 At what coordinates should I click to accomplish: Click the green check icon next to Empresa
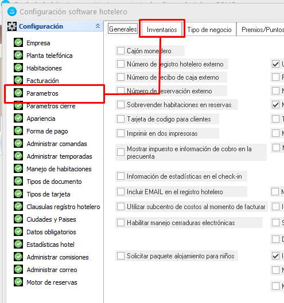pyautogui.click(x=18, y=42)
